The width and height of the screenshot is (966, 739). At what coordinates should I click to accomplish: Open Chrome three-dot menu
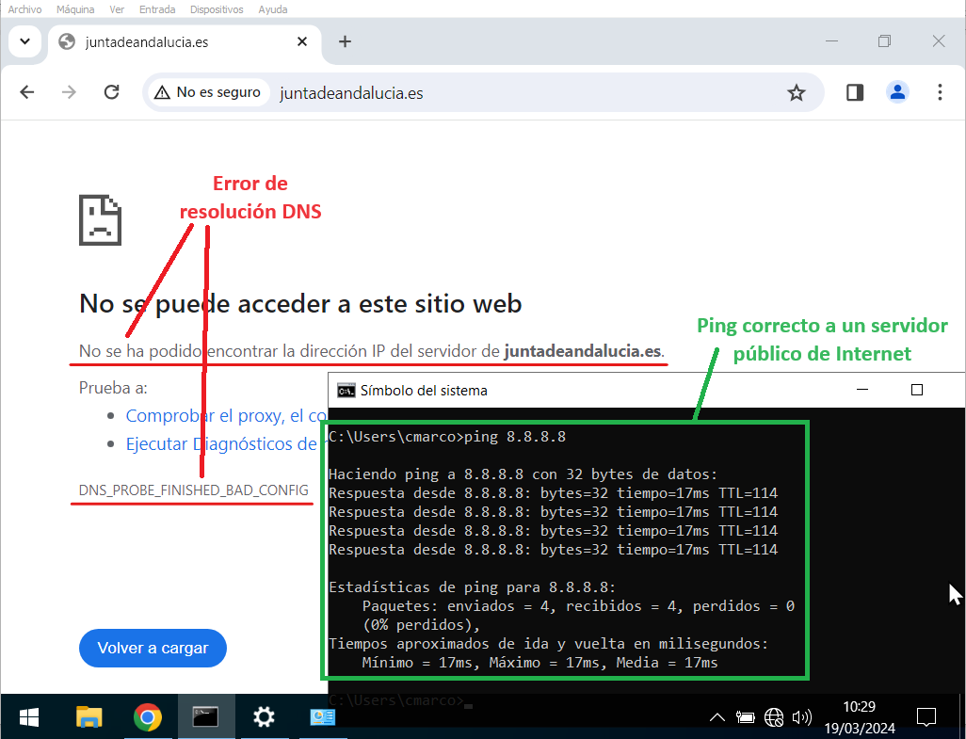[x=940, y=92]
